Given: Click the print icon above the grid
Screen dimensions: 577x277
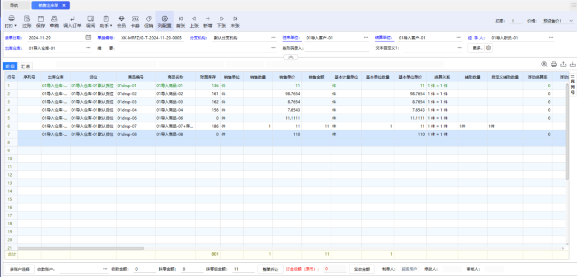Looking at the screenshot, I should coord(553,64).
